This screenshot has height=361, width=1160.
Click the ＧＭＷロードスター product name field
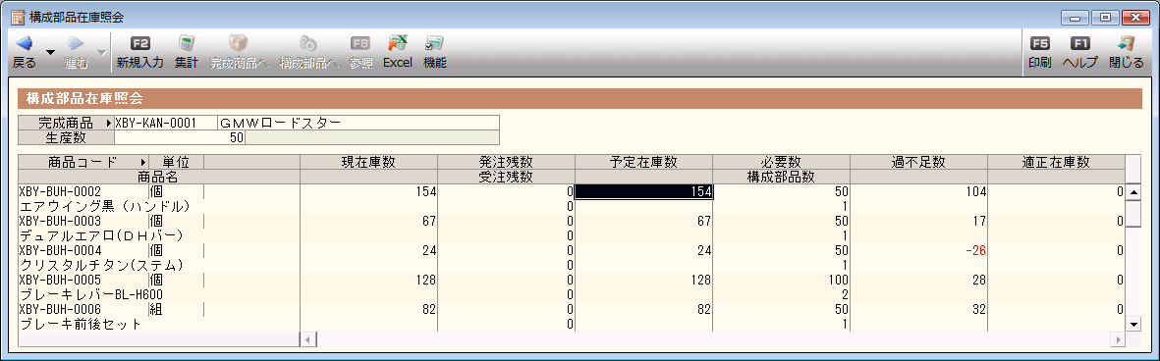pyautogui.click(x=359, y=123)
